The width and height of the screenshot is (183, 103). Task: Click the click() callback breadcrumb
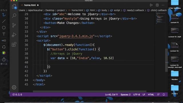coord(157,10)
